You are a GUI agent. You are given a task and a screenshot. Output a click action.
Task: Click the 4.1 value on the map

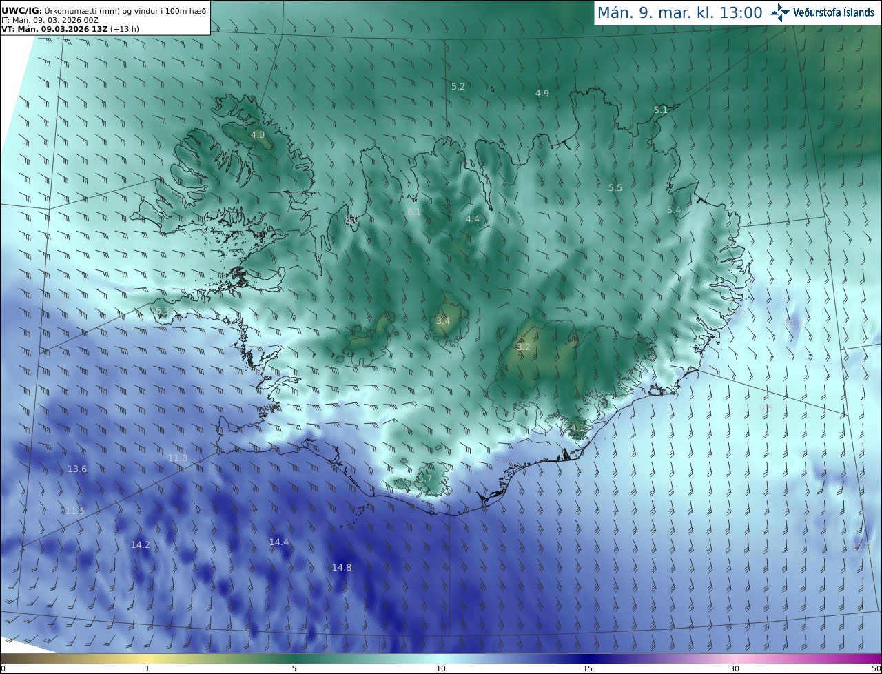click(x=577, y=428)
